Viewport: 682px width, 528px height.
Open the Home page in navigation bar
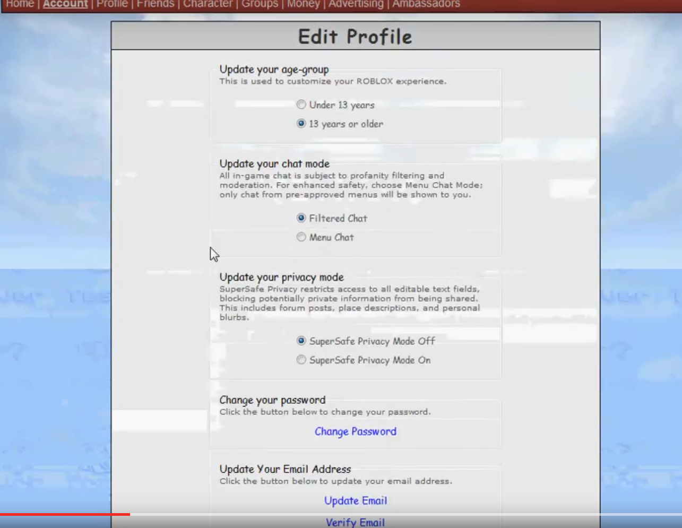coord(20,4)
